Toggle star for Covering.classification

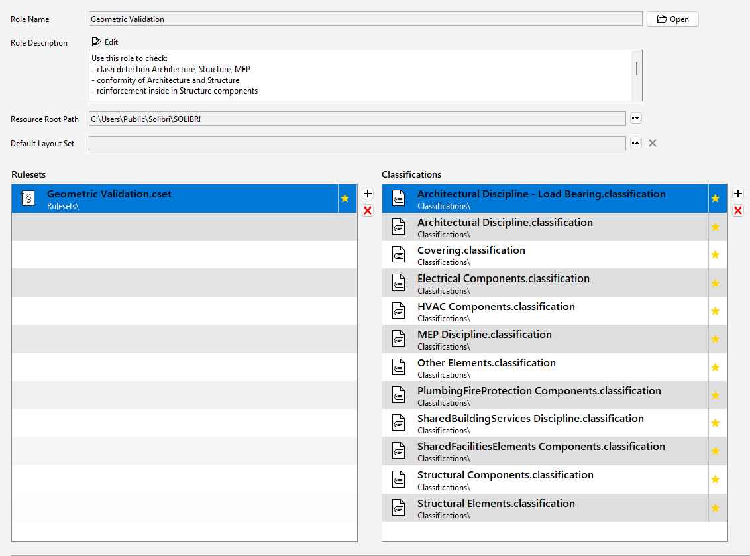click(x=715, y=254)
